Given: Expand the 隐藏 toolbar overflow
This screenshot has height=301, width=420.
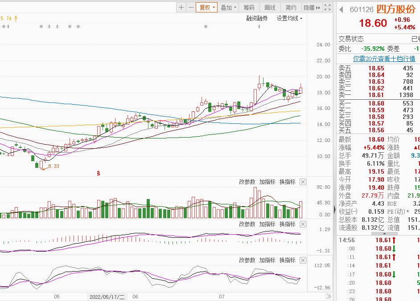Looking at the screenshot, I should tap(312, 8).
